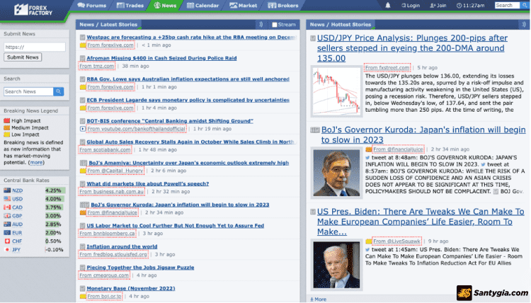Click the blue Search News magnifier button
Image resolution: width=531 pixels, height=303 pixels.
coord(59,91)
